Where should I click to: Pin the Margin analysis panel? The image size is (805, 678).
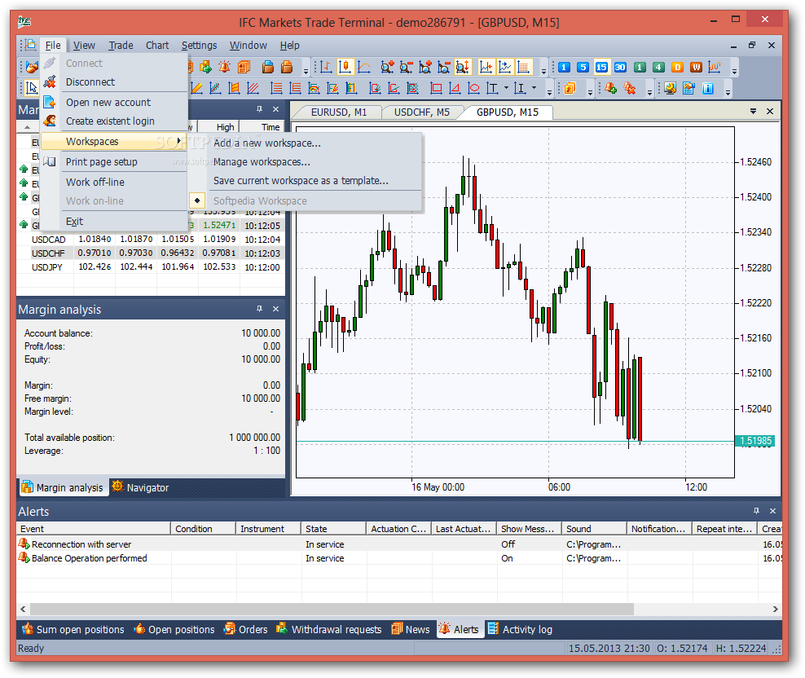pyautogui.click(x=259, y=309)
